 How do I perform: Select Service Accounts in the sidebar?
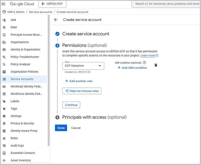[22, 79]
